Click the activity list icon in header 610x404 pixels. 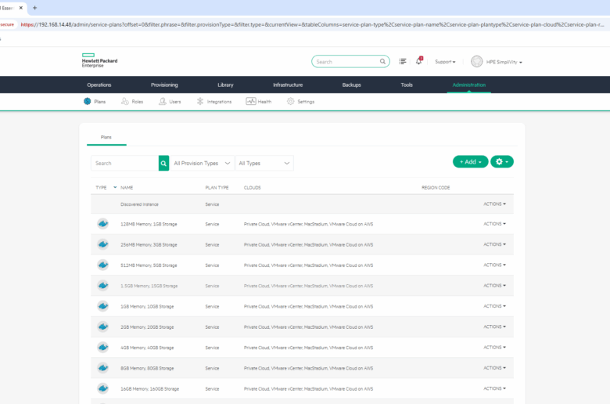pos(403,61)
